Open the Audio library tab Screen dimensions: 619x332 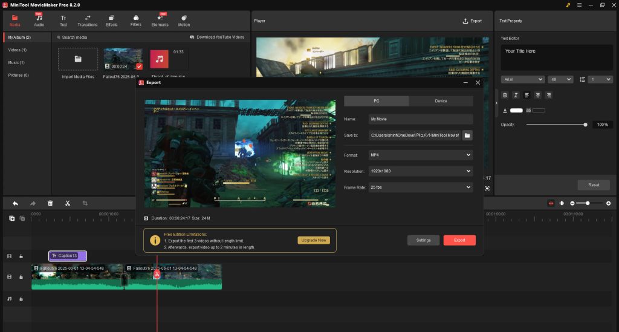[39, 21]
